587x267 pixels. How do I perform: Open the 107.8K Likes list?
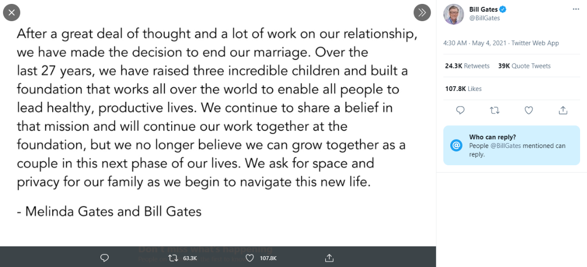coord(463,89)
